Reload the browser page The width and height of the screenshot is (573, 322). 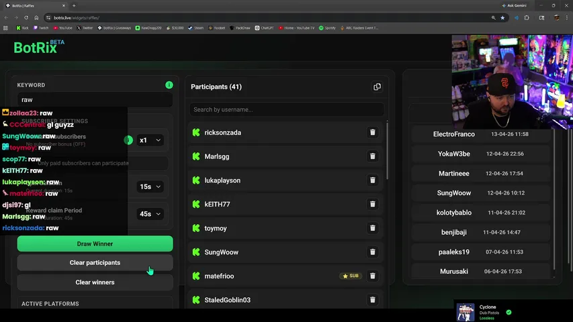26,17
